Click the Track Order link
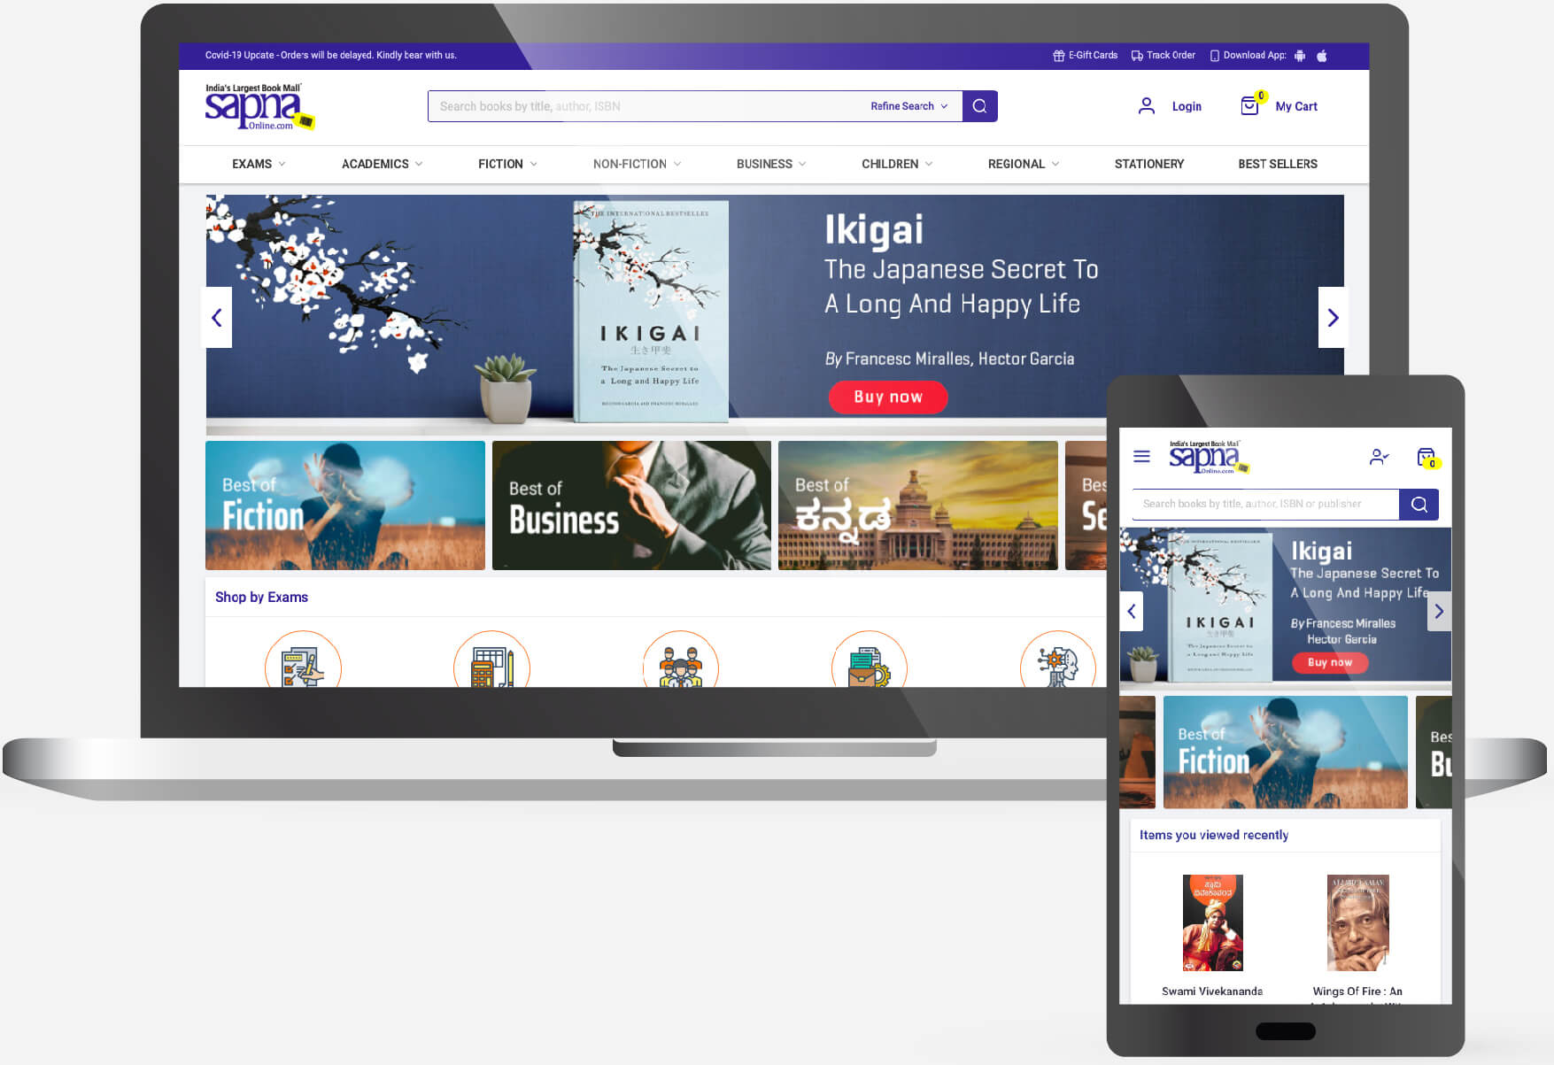Screen dimensions: 1554x1065 pyautogui.click(x=1171, y=55)
